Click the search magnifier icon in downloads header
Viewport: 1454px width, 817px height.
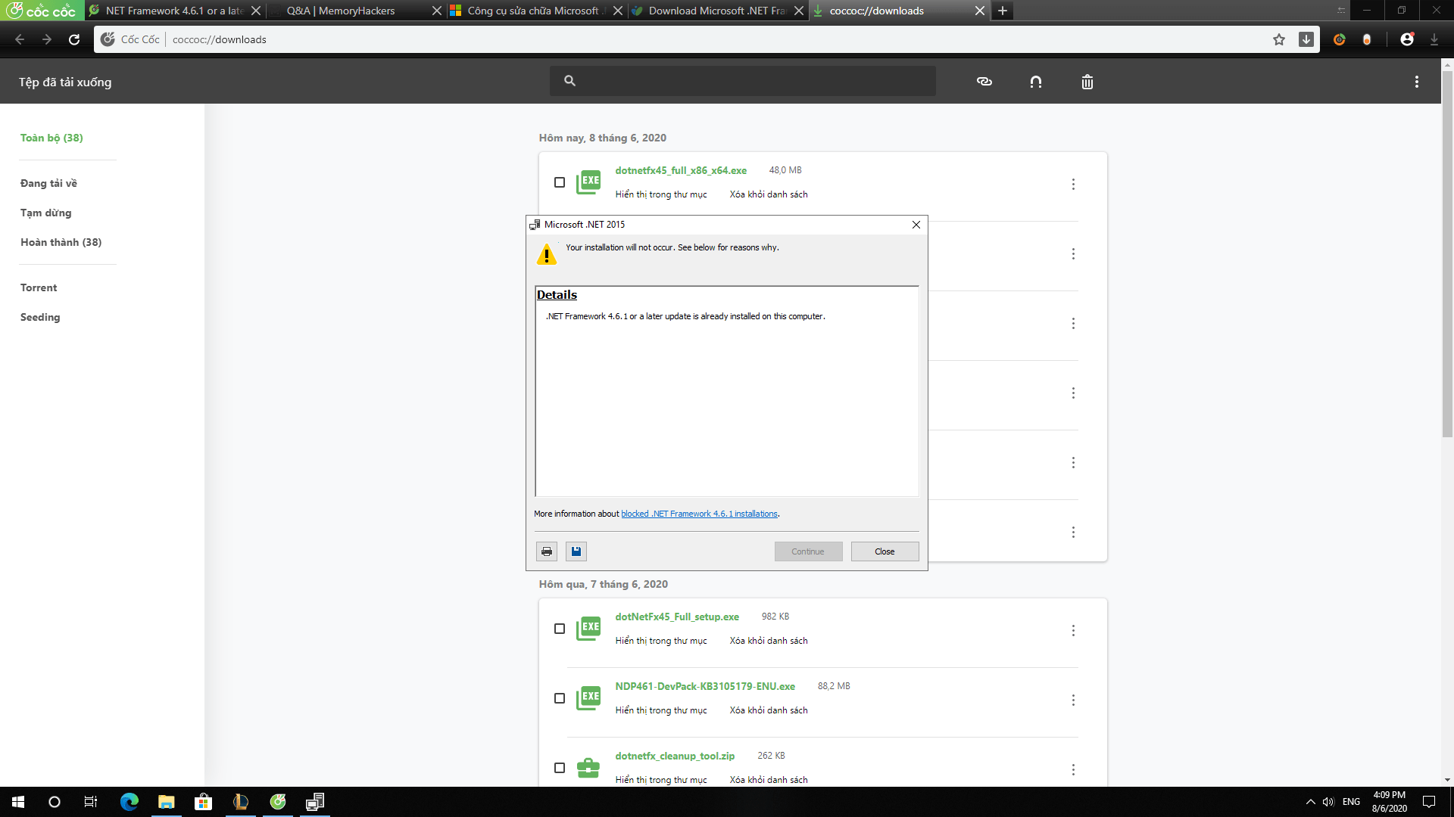click(x=570, y=81)
